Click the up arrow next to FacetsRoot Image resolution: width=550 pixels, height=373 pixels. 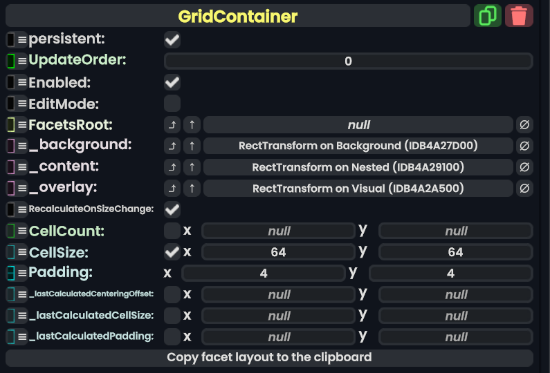pyautogui.click(x=192, y=125)
